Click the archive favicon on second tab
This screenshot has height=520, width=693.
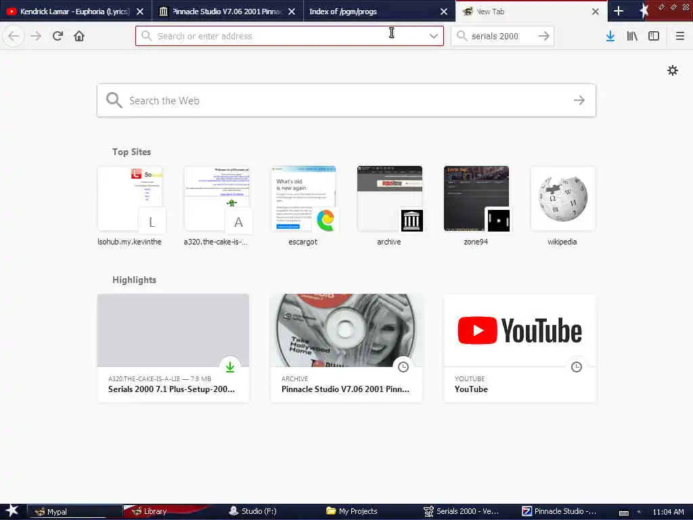coord(164,12)
